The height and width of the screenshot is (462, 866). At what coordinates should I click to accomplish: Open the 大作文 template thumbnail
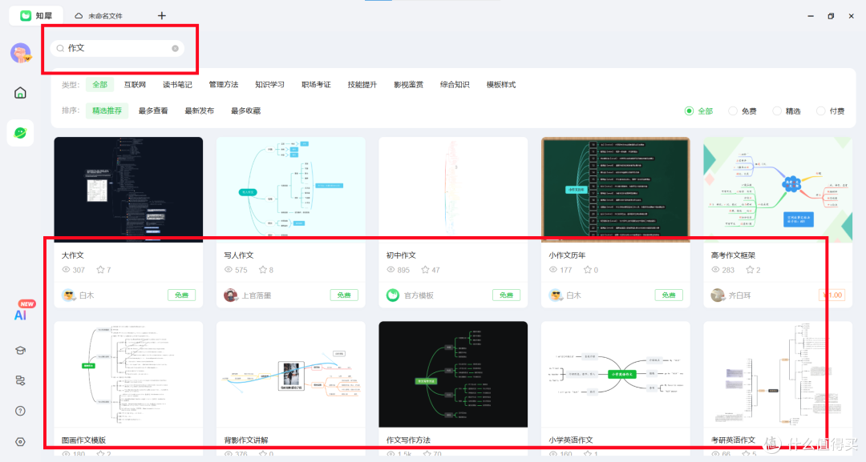coord(128,190)
